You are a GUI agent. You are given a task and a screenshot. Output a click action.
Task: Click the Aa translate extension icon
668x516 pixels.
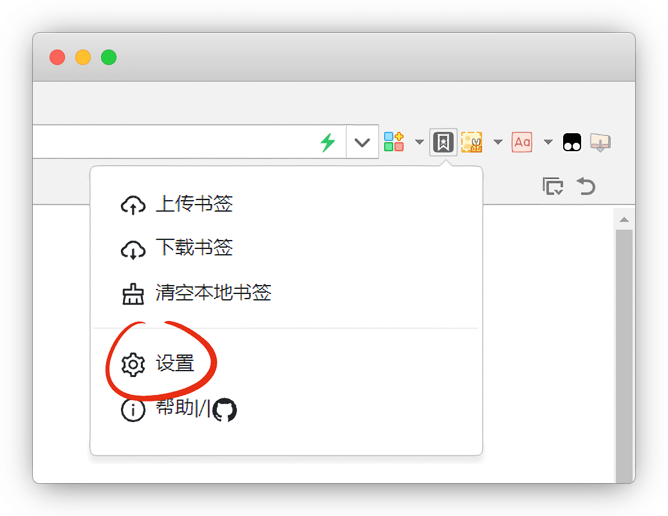[x=522, y=142]
